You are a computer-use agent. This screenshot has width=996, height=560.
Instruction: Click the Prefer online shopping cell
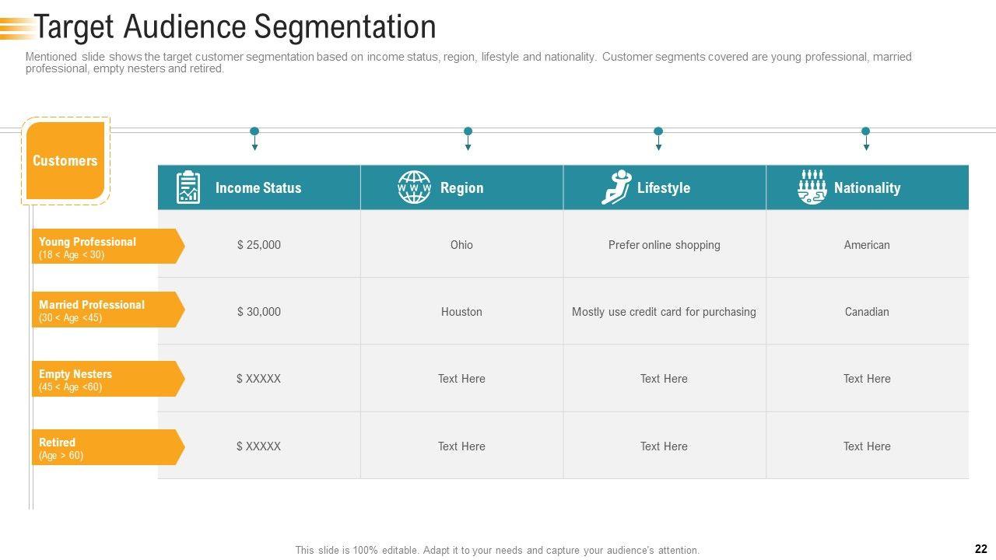click(x=664, y=245)
